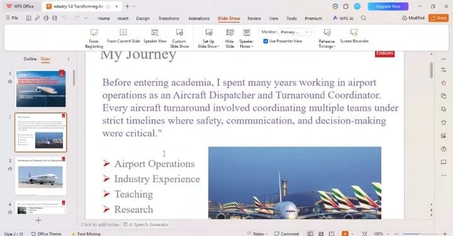Image resolution: width=453 pixels, height=236 pixels.
Task: Click Fit slide to window icon
Action: 365,233
